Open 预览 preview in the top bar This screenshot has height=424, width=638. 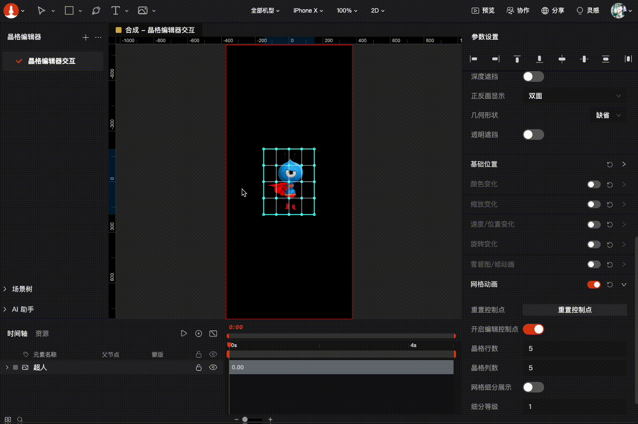pyautogui.click(x=483, y=10)
